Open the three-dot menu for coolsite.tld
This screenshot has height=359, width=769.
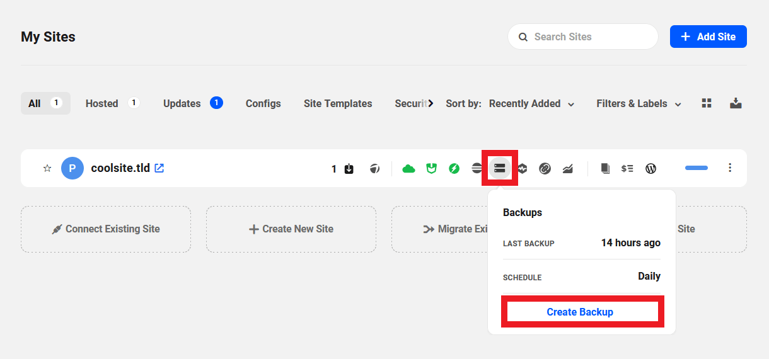click(x=730, y=168)
